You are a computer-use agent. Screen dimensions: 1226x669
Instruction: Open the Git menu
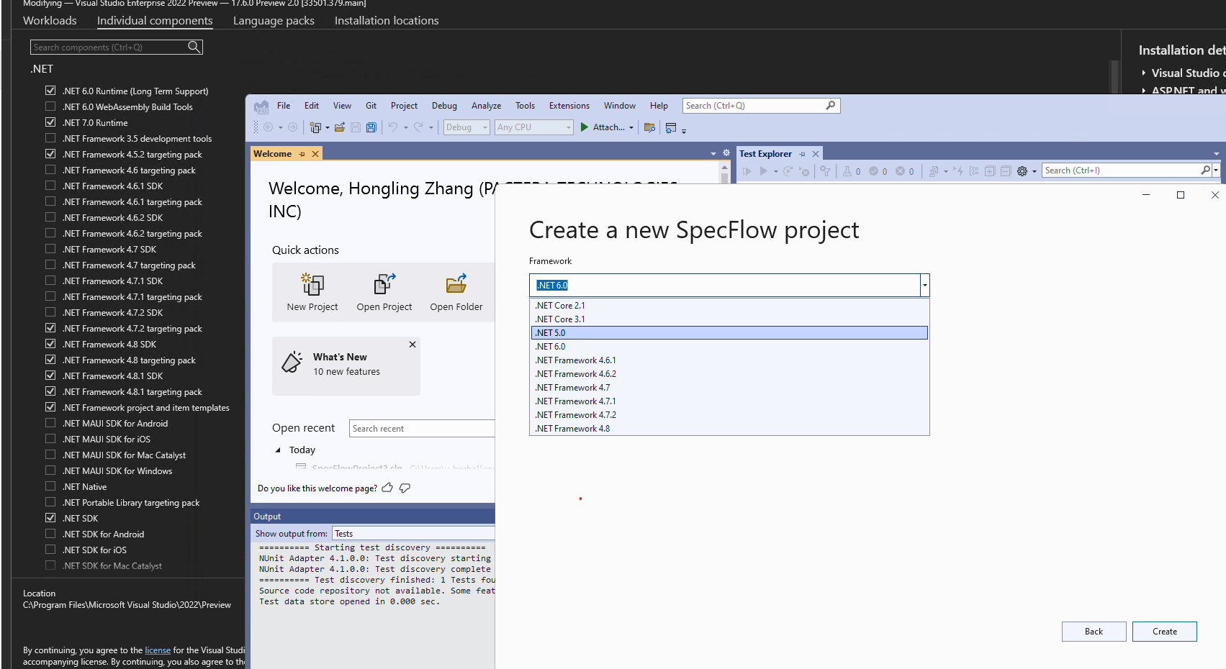[x=371, y=106]
